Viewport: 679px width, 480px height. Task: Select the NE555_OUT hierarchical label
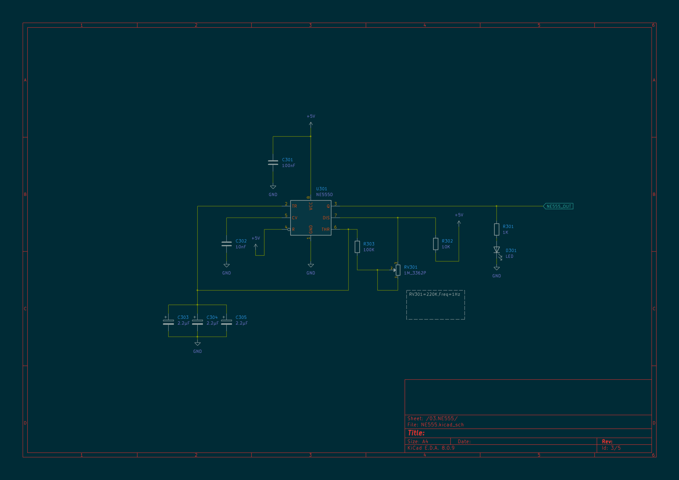tap(558, 206)
